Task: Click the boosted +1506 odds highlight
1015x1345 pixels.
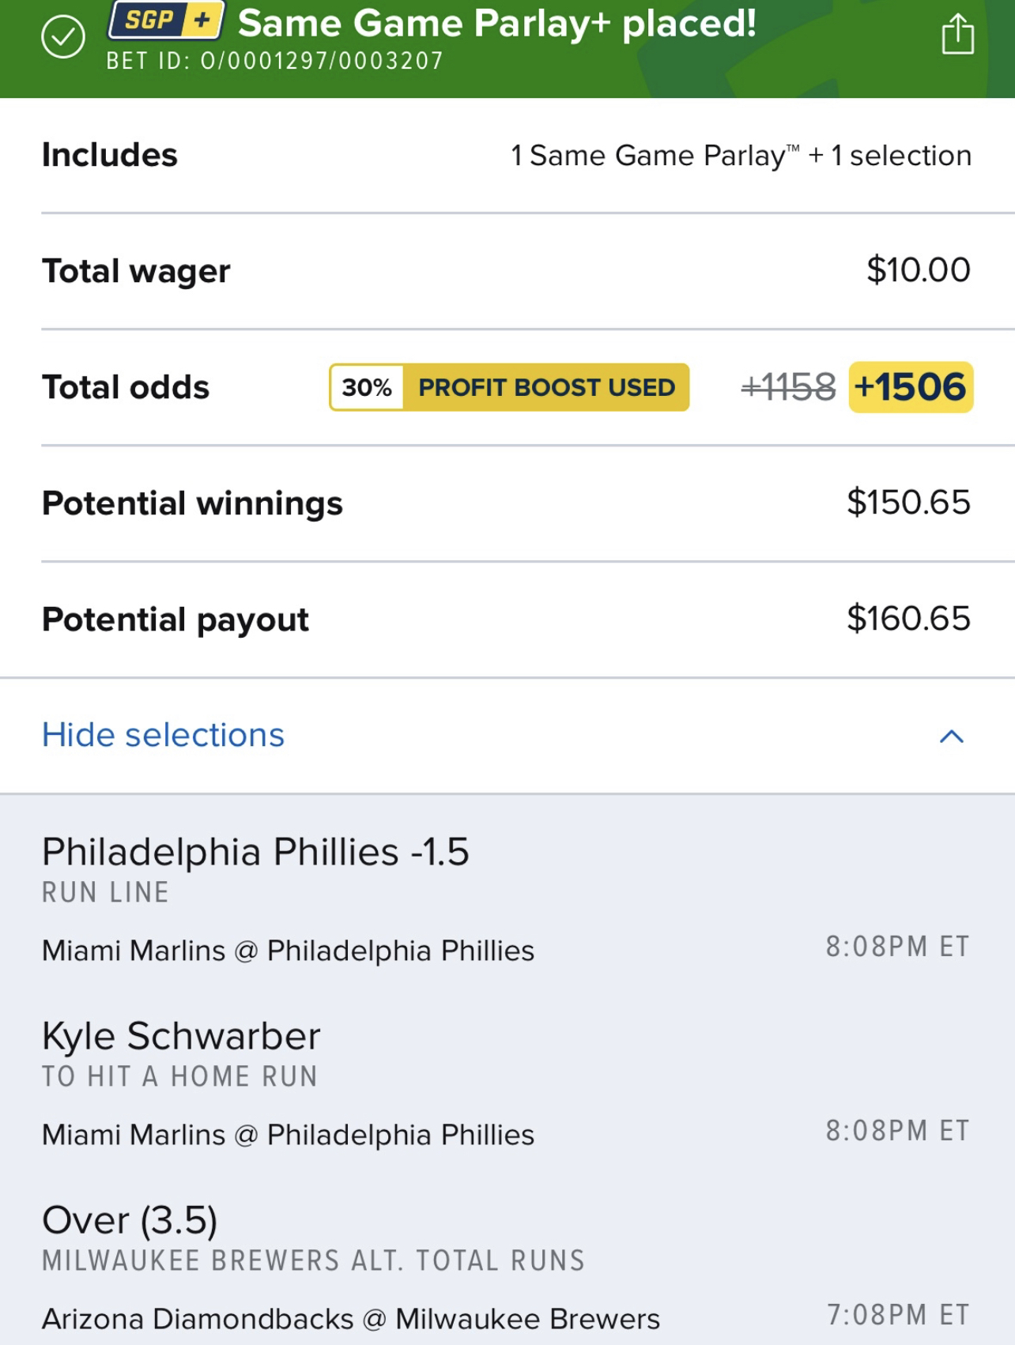Action: pos(911,387)
